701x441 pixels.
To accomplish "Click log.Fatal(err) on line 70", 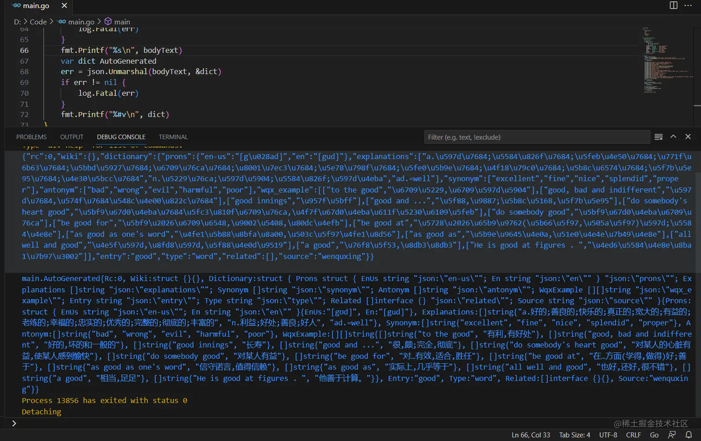I will tap(108, 93).
